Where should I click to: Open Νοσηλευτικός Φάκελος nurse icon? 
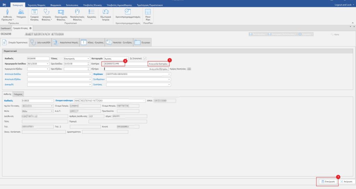(76, 13)
